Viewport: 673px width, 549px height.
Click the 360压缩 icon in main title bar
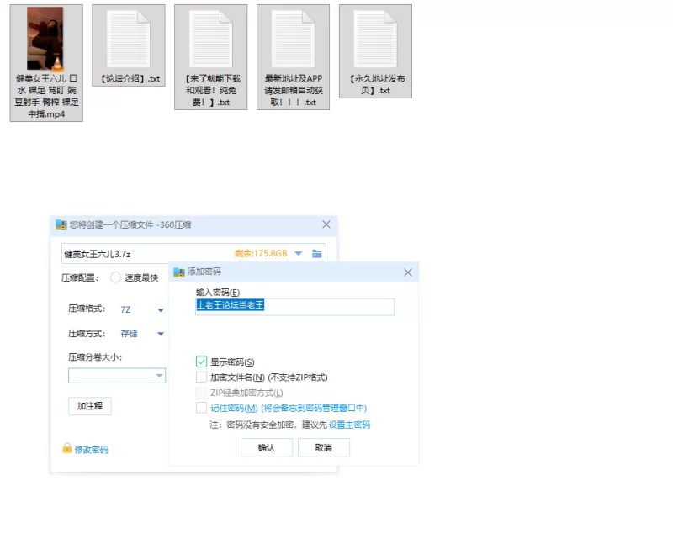61,224
